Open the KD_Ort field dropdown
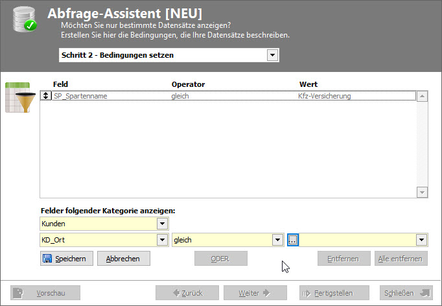 click(x=161, y=241)
